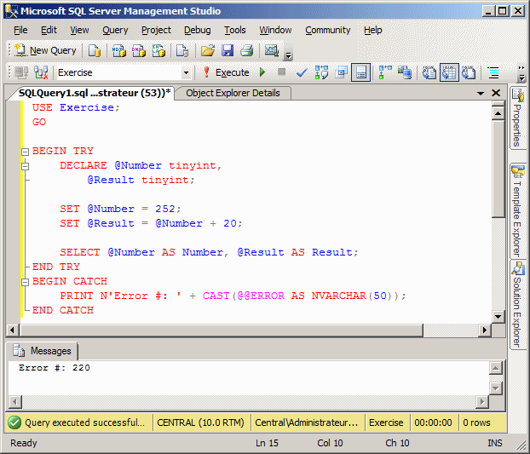
Task: Click the Cancel Executing Query stop icon
Action: (281, 72)
